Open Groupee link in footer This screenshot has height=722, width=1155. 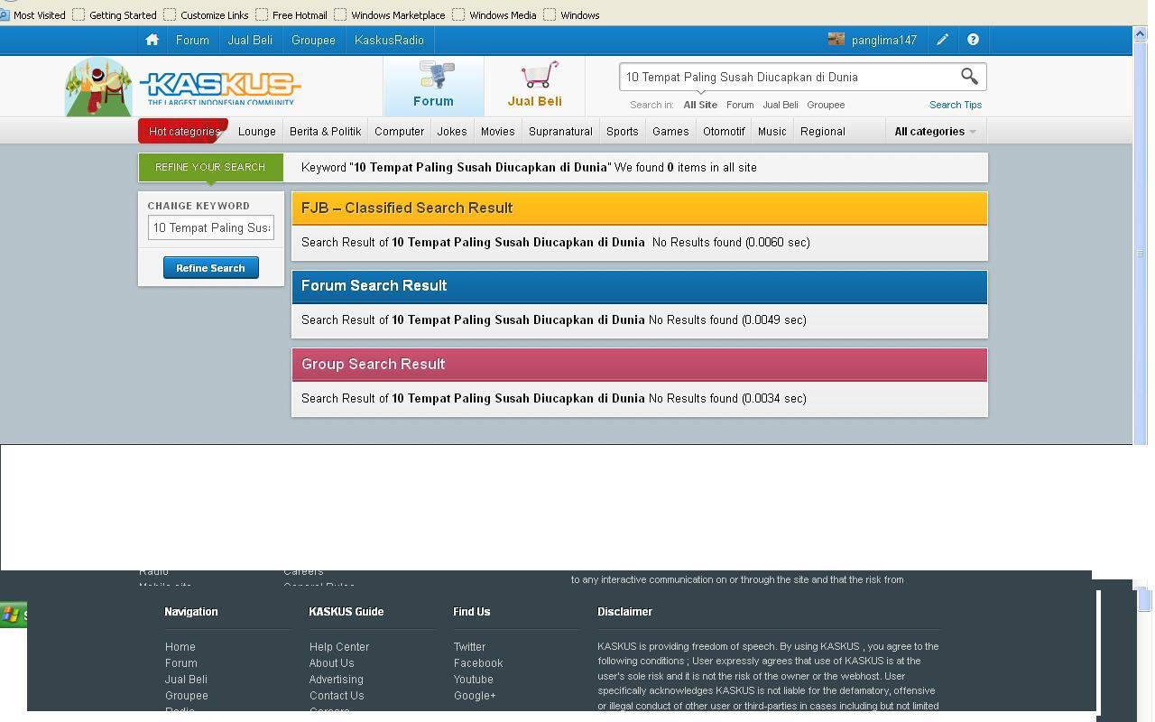click(187, 696)
